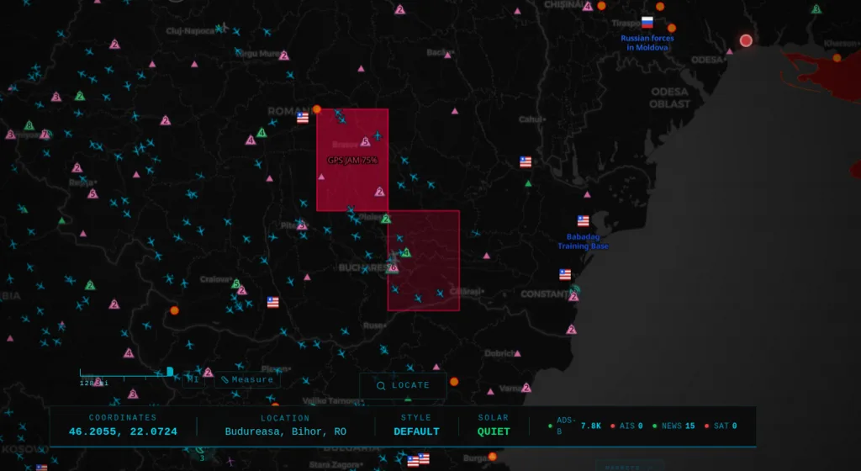
Task: Select the green signal icon above Constanta
Action: (575, 288)
